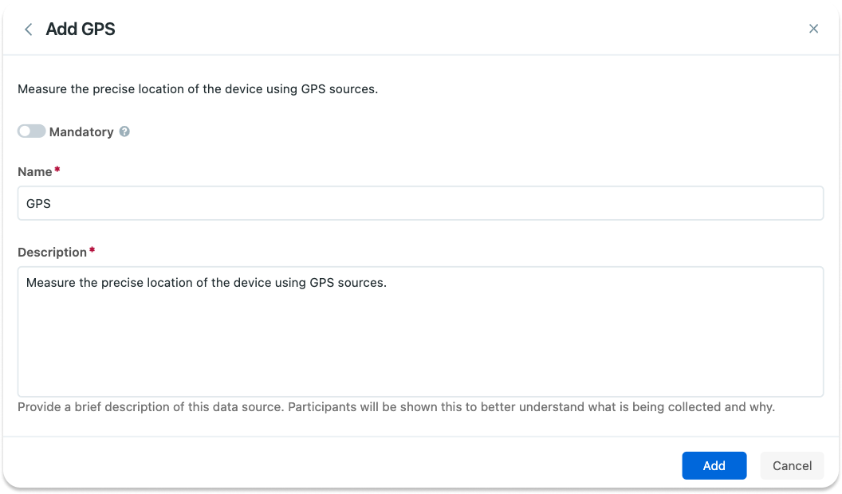
Task: Click the Add GPS dialog title
Action: point(81,29)
